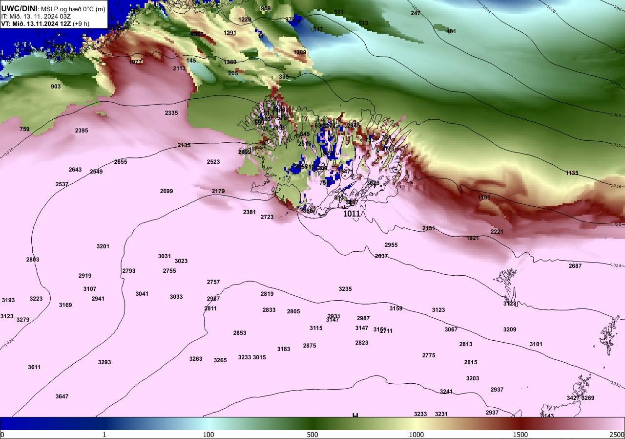Click the height value 3241
Viewport: 625px width, 439px height.
point(446,392)
